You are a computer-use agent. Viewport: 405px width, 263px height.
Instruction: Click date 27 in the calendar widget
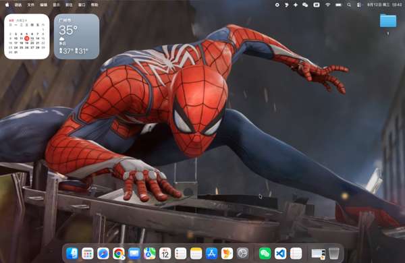(x=32, y=47)
